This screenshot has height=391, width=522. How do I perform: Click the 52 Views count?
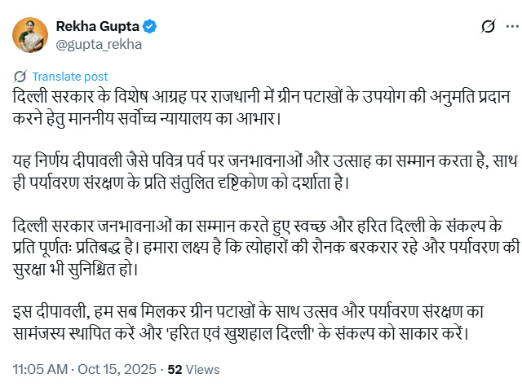[193, 369]
